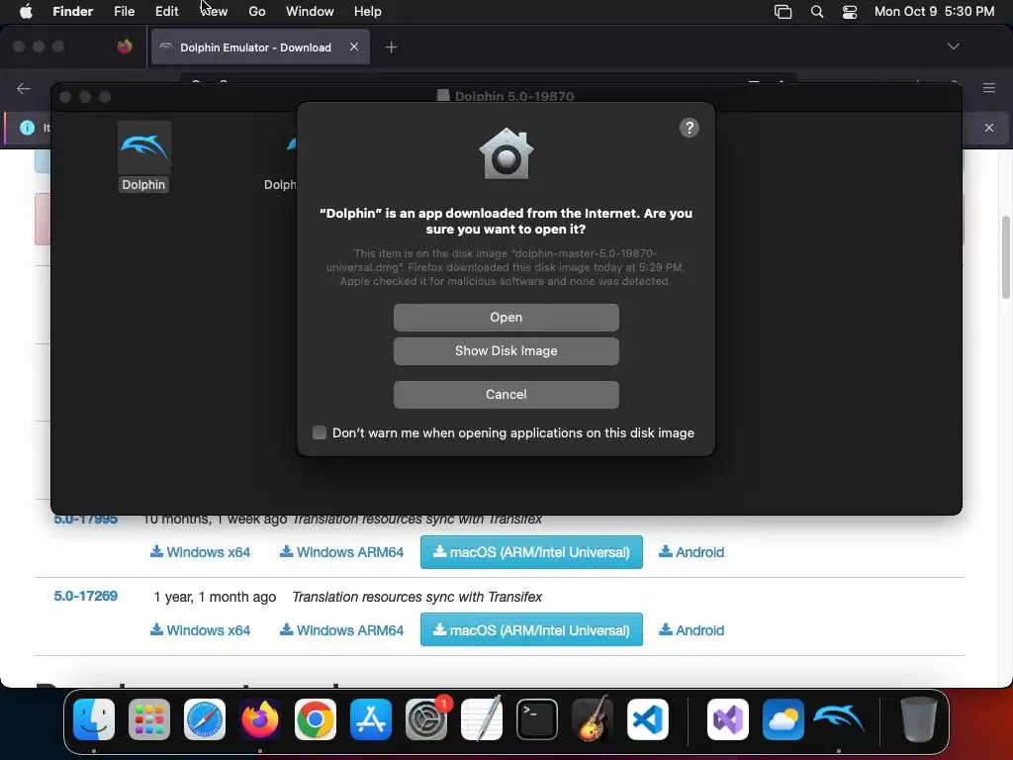
Task: Click the '1 year, 1 month ago' text
Action: pos(215,597)
